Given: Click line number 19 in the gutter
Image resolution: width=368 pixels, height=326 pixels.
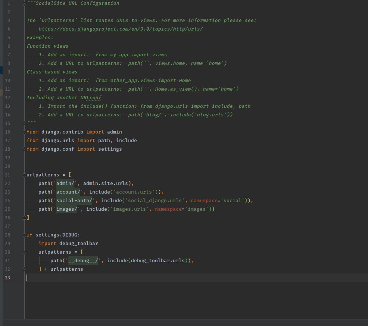Looking at the screenshot, I should [7, 158].
